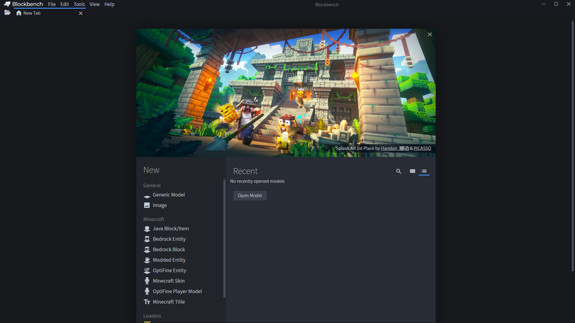
Task: Click the Blockbench logo icon
Action: point(7,4)
